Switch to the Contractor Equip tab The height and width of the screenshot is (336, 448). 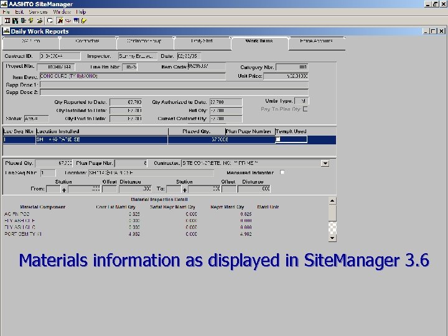pos(144,43)
